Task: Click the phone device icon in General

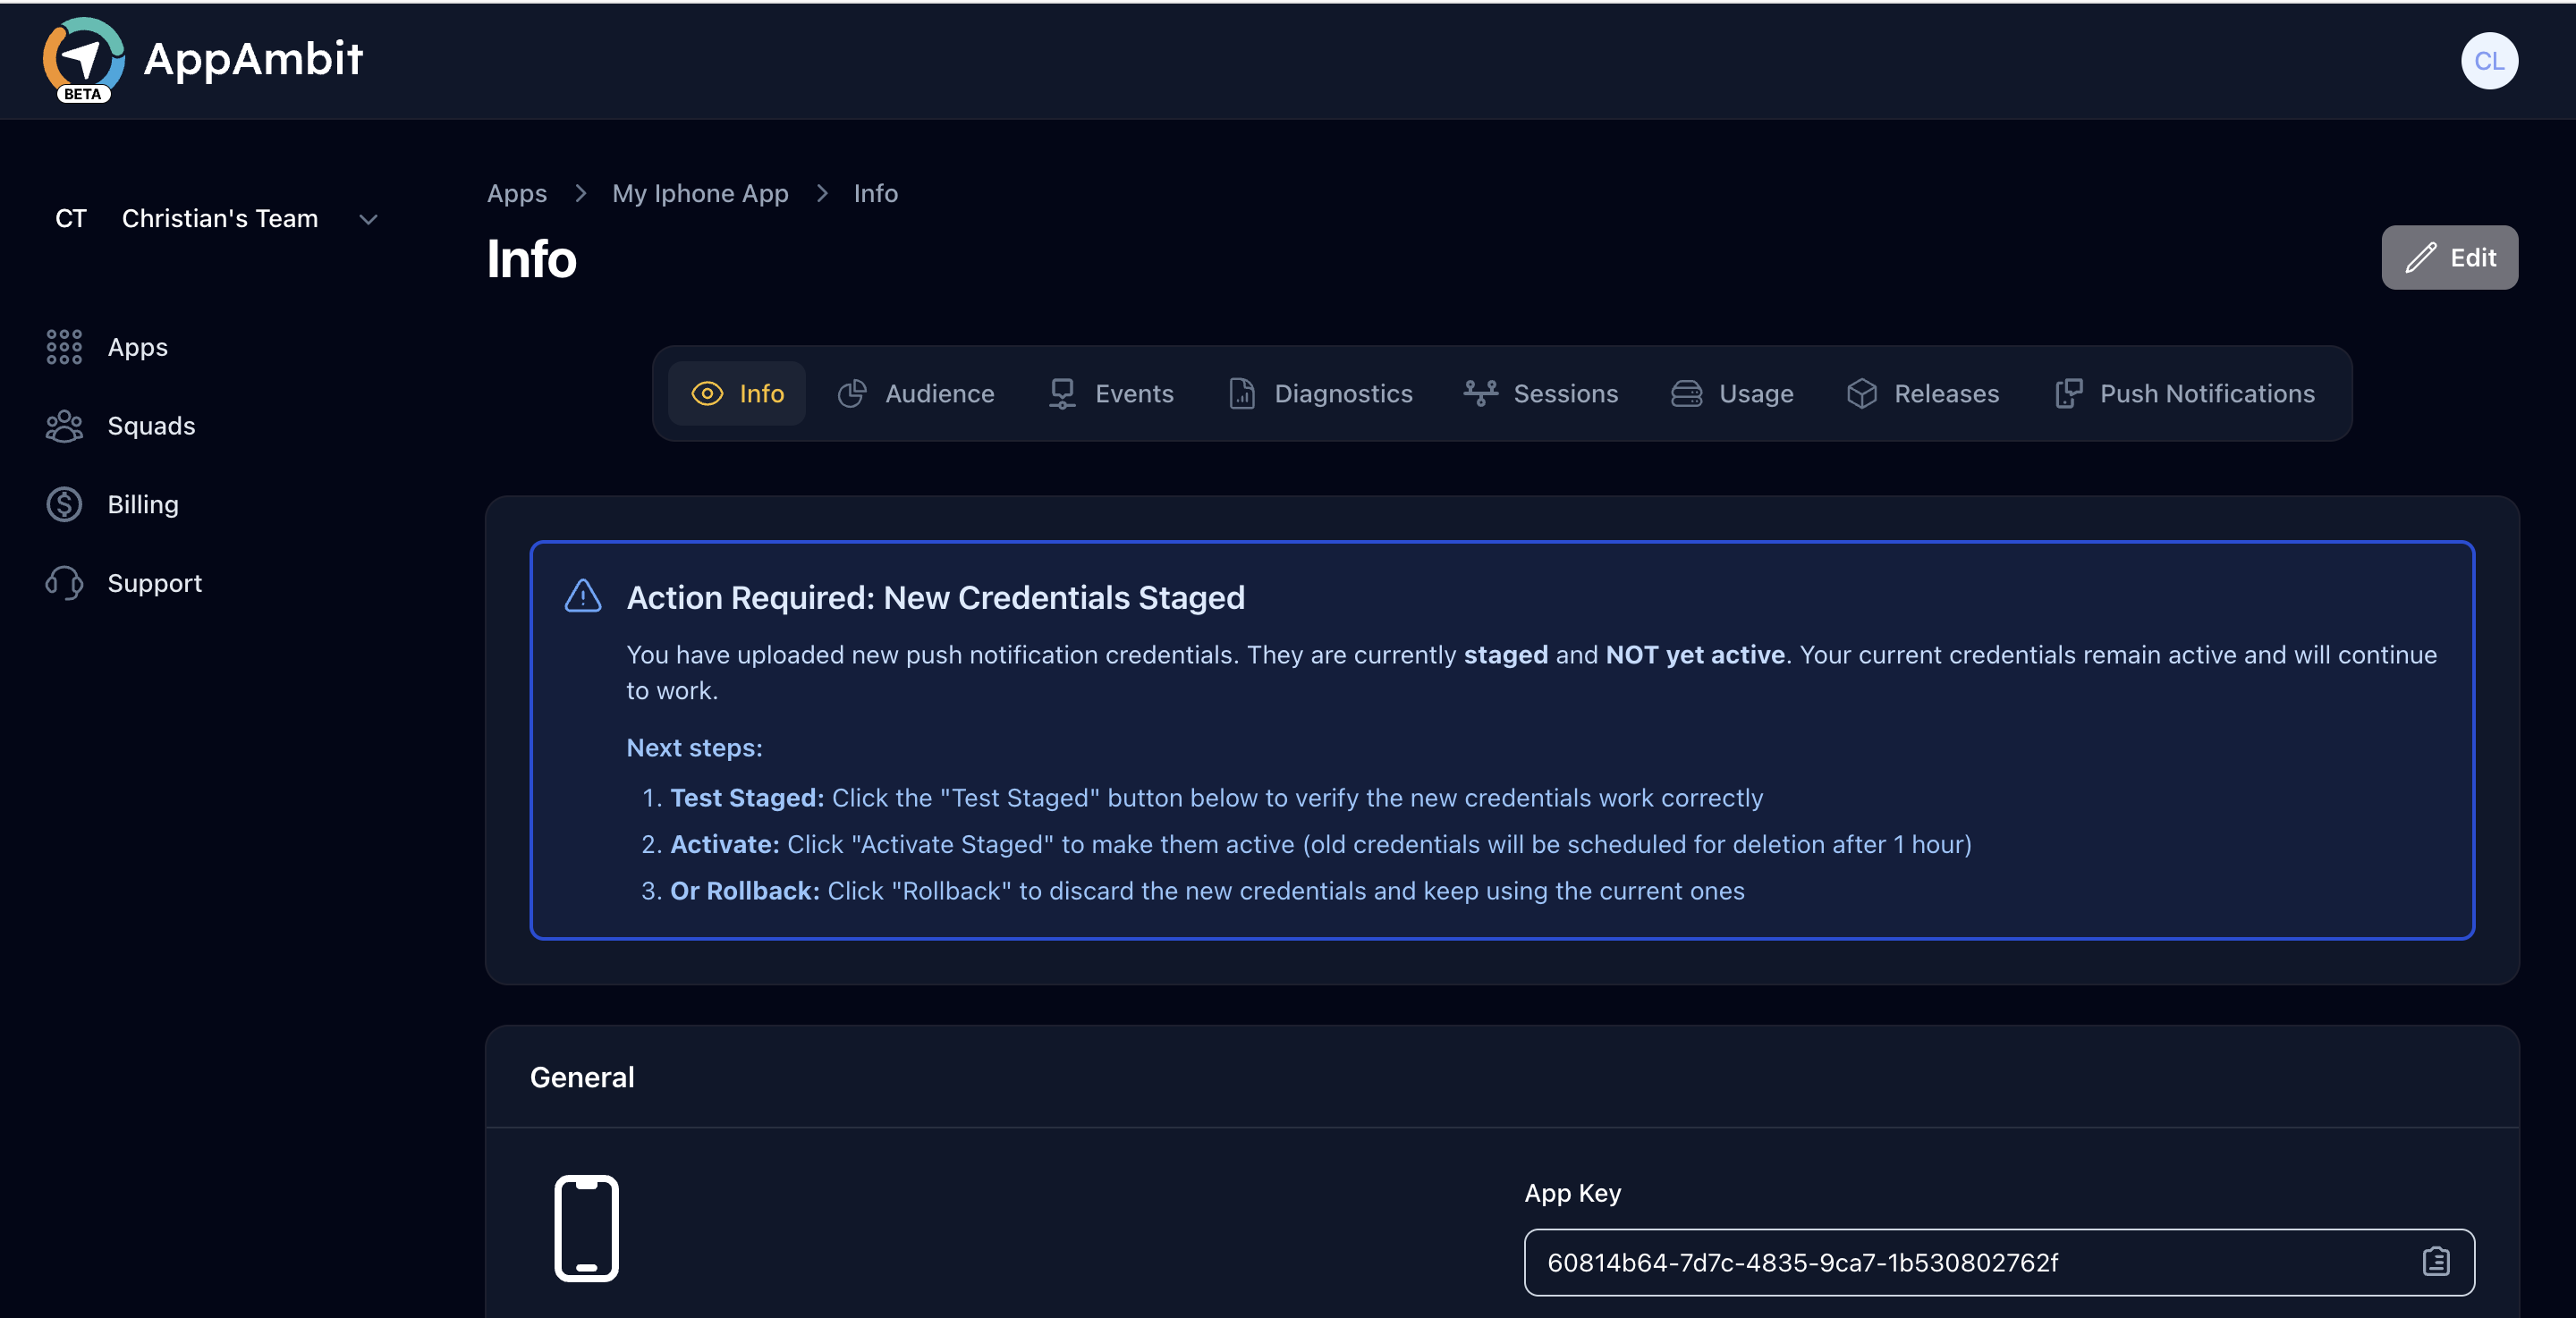Action: [x=586, y=1228]
